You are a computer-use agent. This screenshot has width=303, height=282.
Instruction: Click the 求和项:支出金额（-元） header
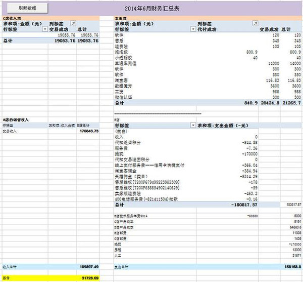[x=223, y=126]
